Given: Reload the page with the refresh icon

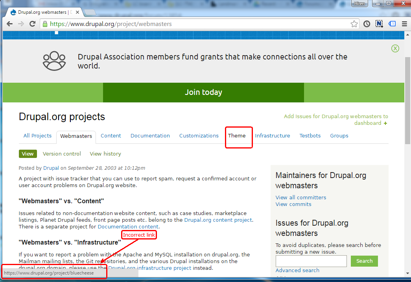Looking at the screenshot, I should [x=33, y=24].
